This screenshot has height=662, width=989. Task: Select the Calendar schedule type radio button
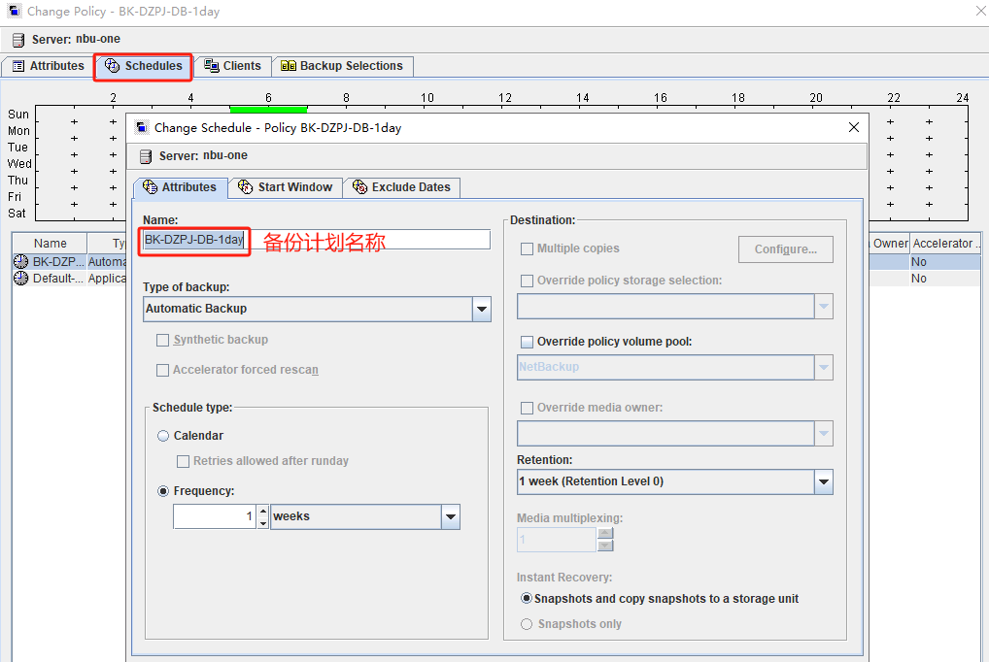[163, 436]
